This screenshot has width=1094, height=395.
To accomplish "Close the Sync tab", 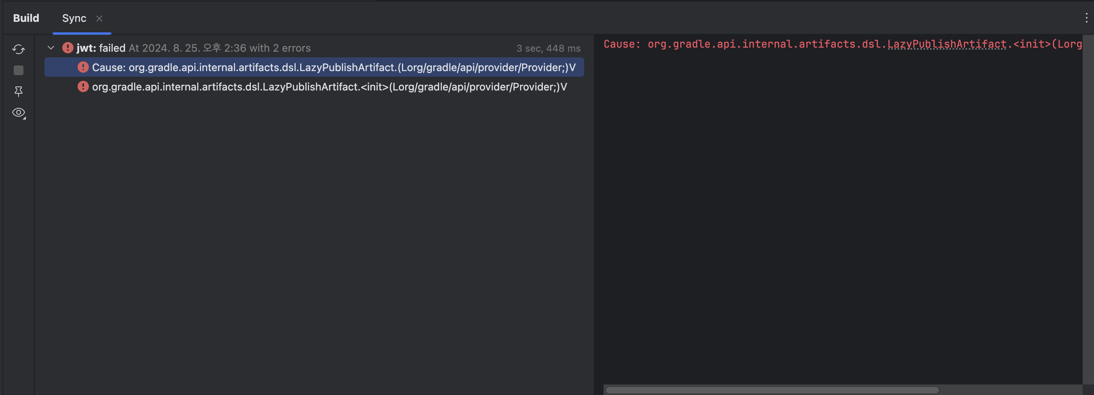I will pos(99,18).
